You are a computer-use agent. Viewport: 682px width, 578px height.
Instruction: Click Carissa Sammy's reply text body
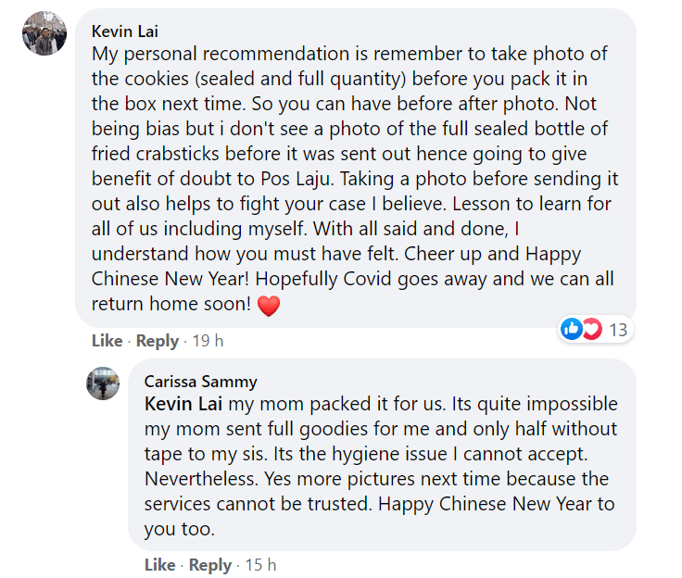pos(381,466)
